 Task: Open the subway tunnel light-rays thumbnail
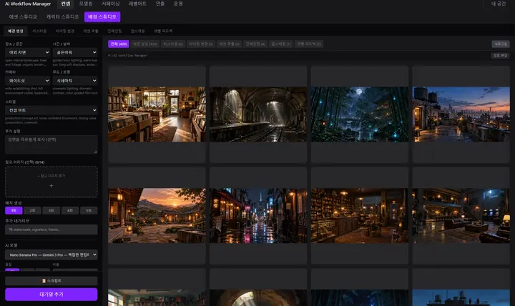pos(258,114)
